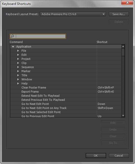Expand the File commands group
This screenshot has height=164, width=135.
[x=18, y=51]
